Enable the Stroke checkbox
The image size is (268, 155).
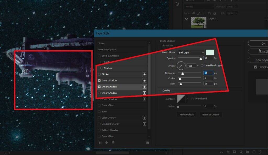point(99,74)
